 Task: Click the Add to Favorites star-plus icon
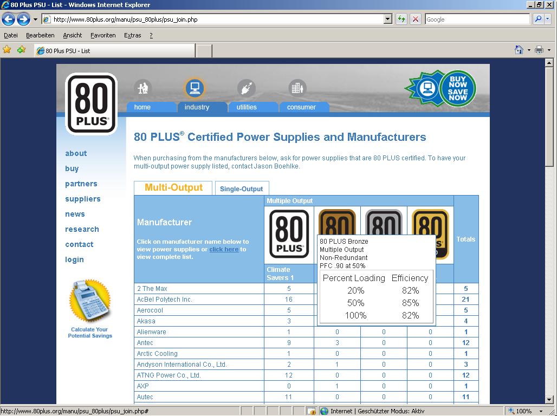click(21, 50)
